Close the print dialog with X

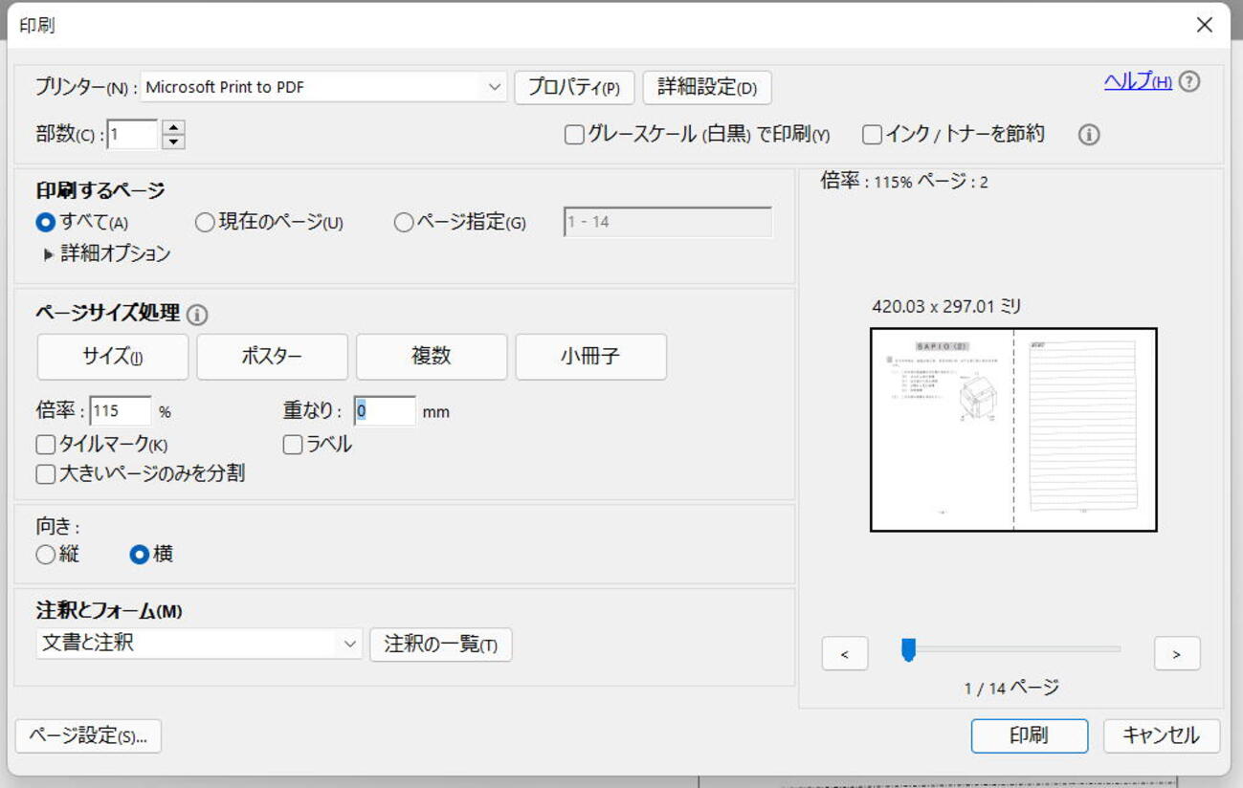pyautogui.click(x=1204, y=25)
